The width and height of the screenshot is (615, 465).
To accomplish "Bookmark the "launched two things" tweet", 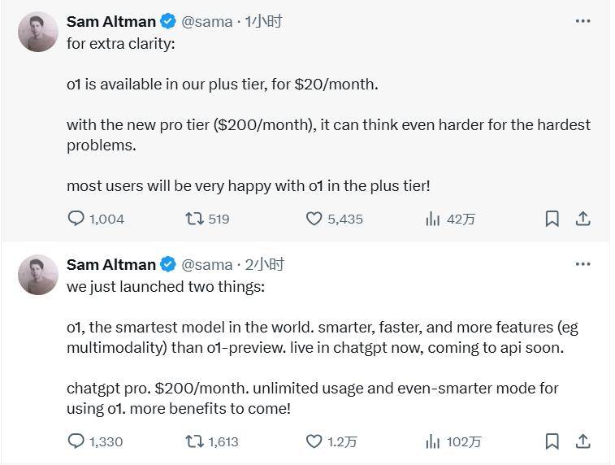I will click(552, 441).
